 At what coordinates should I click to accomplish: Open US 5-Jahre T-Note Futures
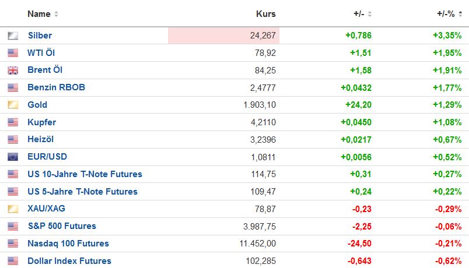point(82,192)
